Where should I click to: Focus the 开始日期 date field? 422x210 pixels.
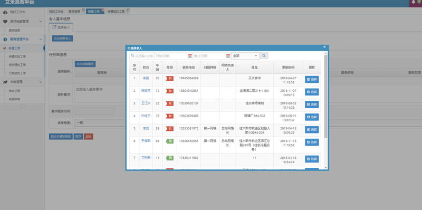pos(171,56)
